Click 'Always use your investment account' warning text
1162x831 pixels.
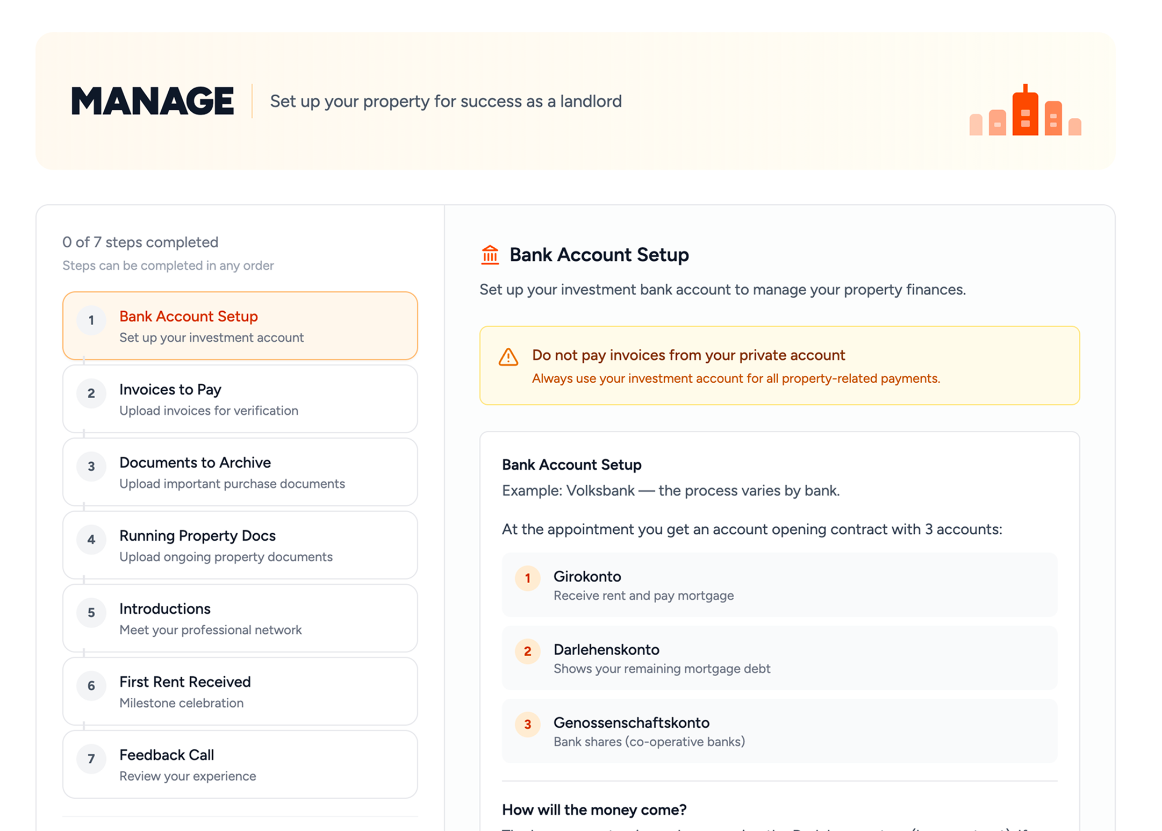pos(736,378)
